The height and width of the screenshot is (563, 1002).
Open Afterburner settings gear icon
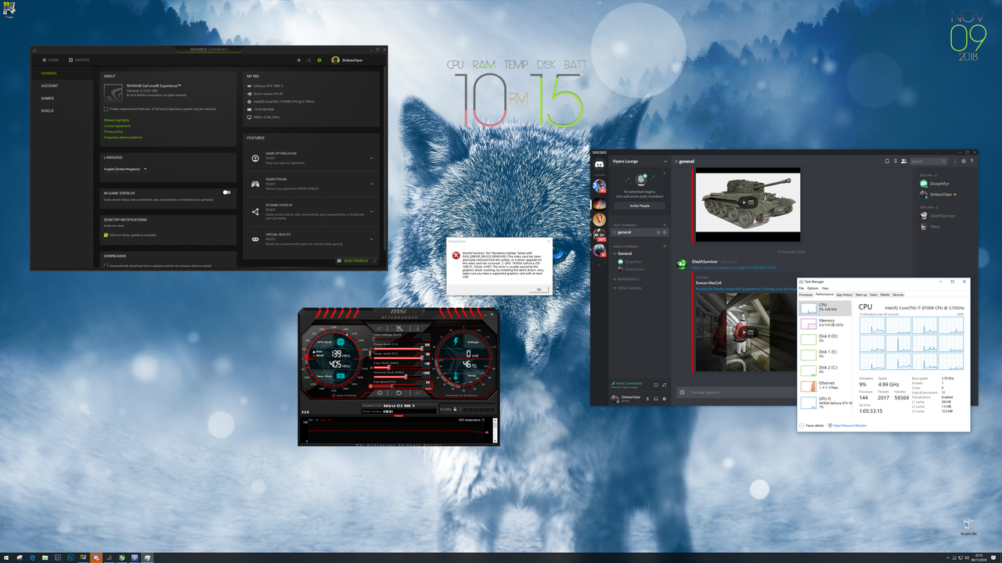380,393
